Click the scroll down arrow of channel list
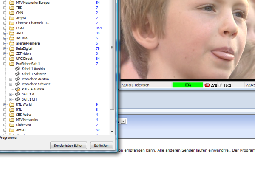255x191 pixels. coord(112,132)
